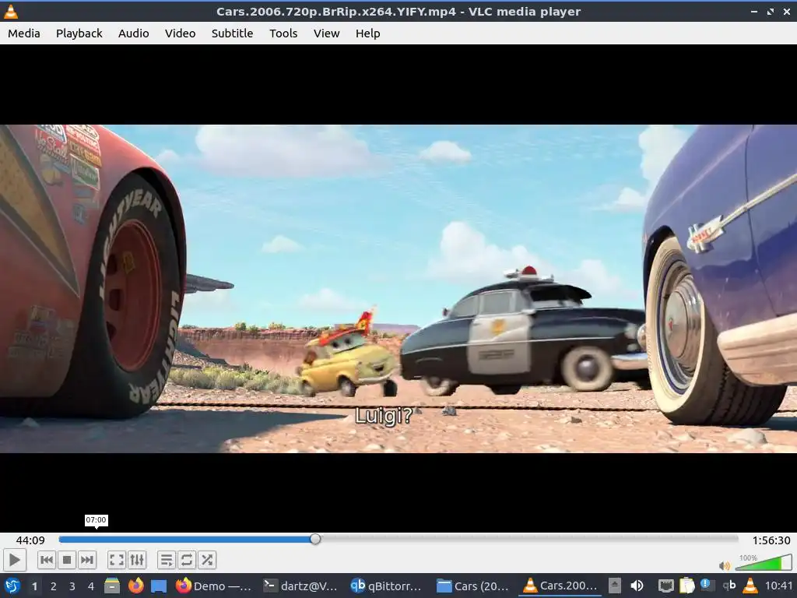Maximize the VLC window
The image size is (797, 598).
pos(771,11)
